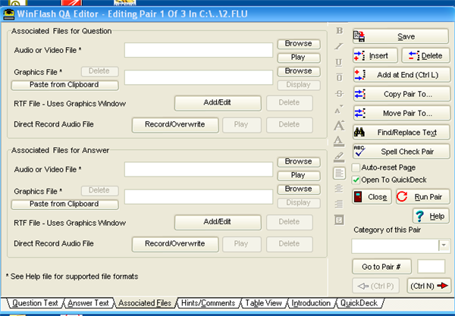Select the highlighter marker icon
455x316 pixels.
coord(339,157)
